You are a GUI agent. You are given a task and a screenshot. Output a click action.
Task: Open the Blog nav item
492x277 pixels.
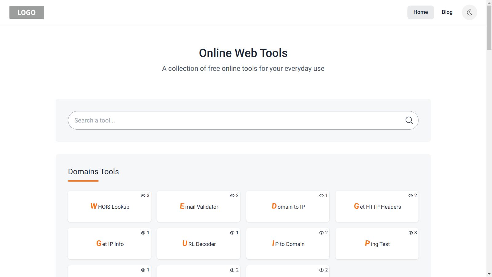[447, 12]
